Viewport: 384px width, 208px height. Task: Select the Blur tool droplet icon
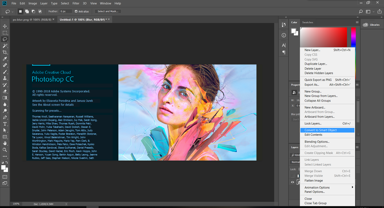pyautogui.click(x=5, y=104)
